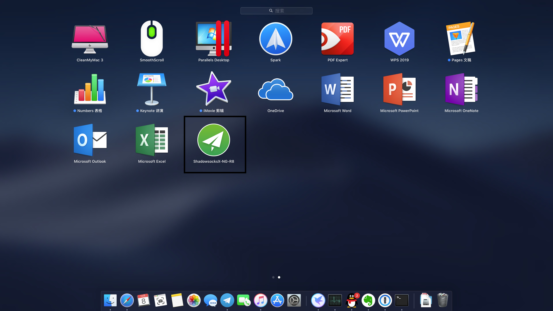Image resolution: width=553 pixels, height=311 pixels.
Task: Open ShadowsocksX-NG-R8 app
Action: pyautogui.click(x=214, y=140)
